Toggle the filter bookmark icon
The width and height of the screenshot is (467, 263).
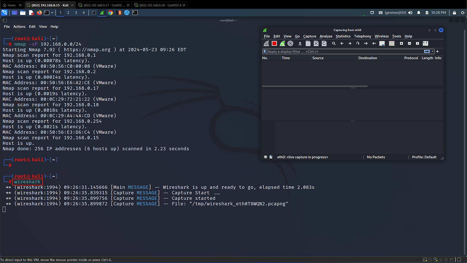tap(265, 52)
